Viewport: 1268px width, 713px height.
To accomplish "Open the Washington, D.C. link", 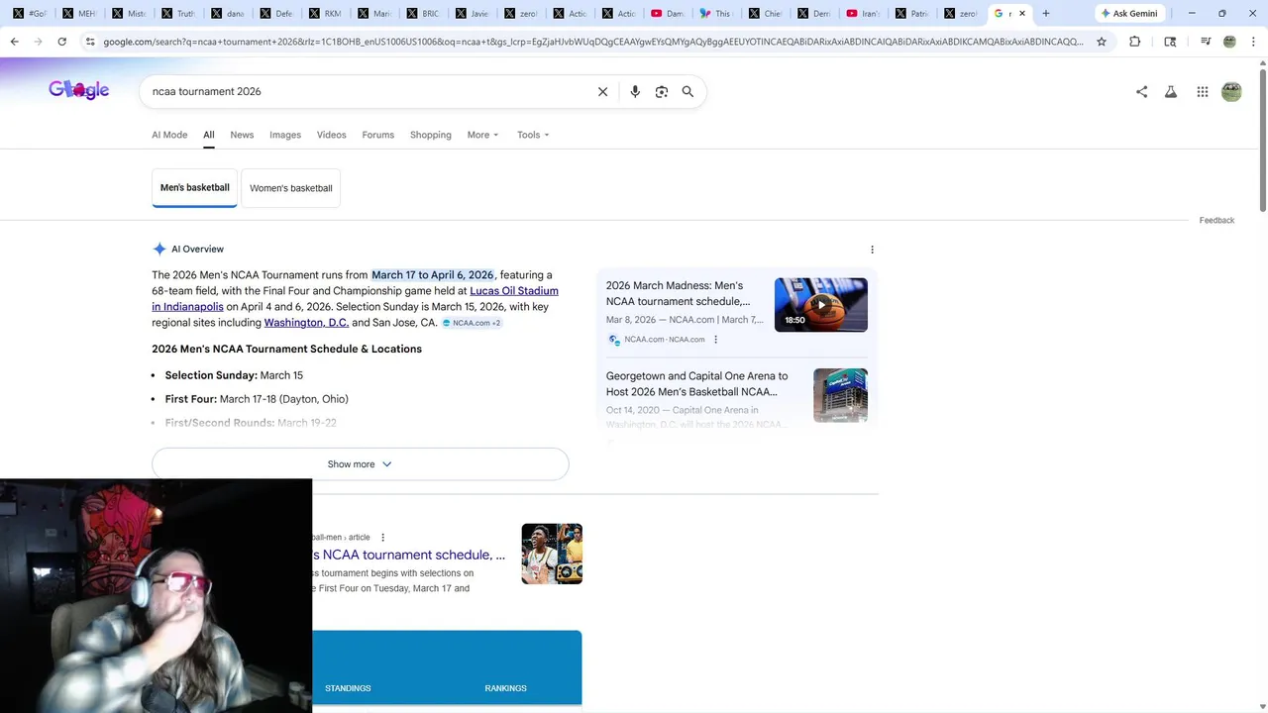I will pyautogui.click(x=306, y=323).
